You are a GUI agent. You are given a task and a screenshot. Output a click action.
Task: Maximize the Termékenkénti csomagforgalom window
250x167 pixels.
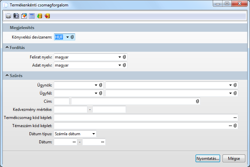[x=227, y=3]
